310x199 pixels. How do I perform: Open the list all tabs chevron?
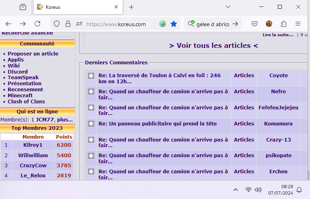pos(228,7)
